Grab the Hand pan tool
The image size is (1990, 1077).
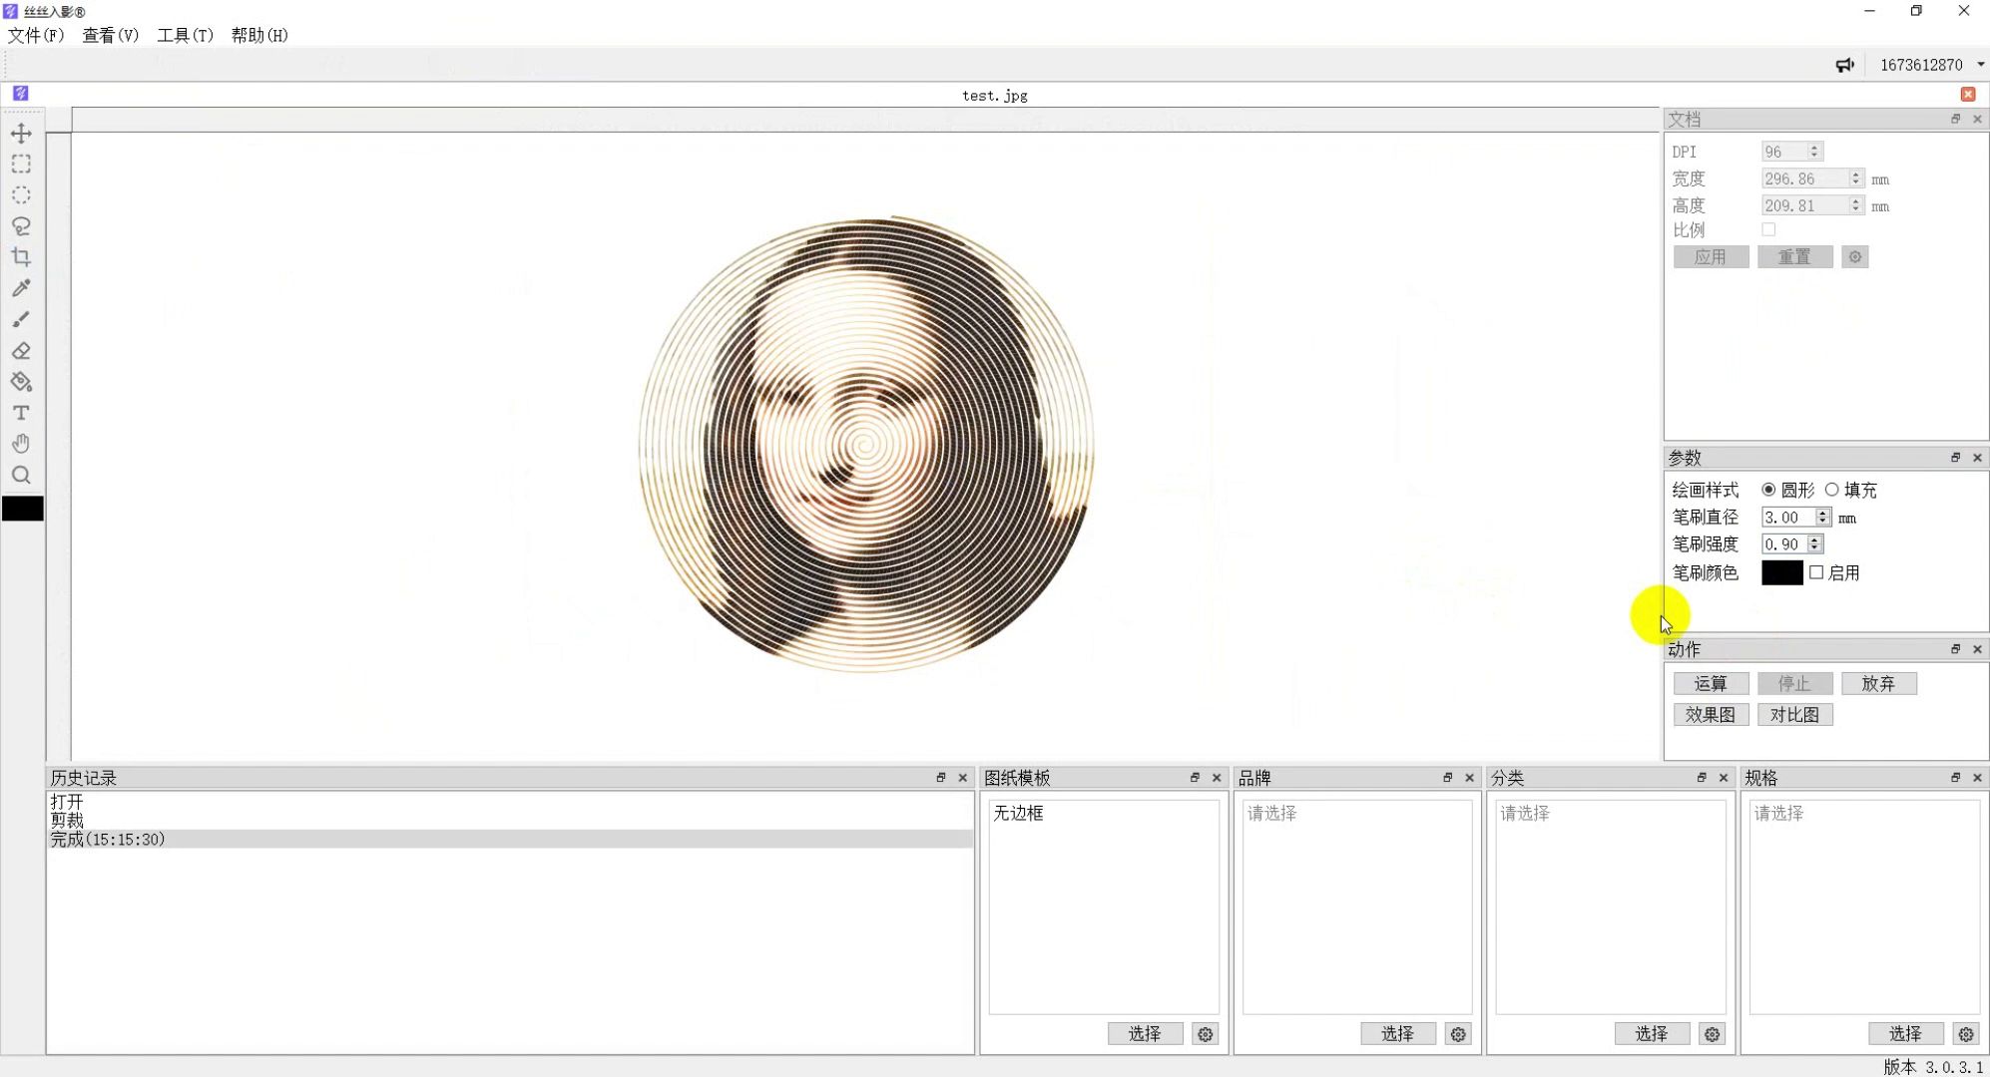pos(21,443)
